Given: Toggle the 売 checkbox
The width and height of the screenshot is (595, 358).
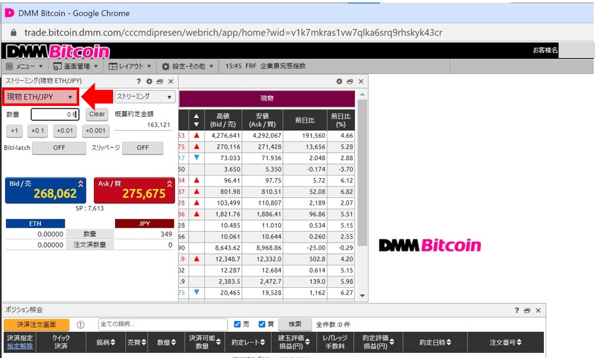Looking at the screenshot, I should pos(237,324).
